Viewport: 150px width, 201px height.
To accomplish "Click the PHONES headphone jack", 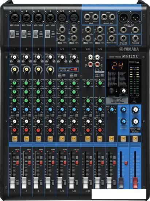I will [135, 38].
